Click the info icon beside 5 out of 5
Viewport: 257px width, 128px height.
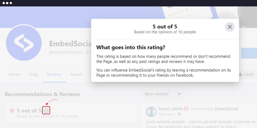[x=46, y=110]
